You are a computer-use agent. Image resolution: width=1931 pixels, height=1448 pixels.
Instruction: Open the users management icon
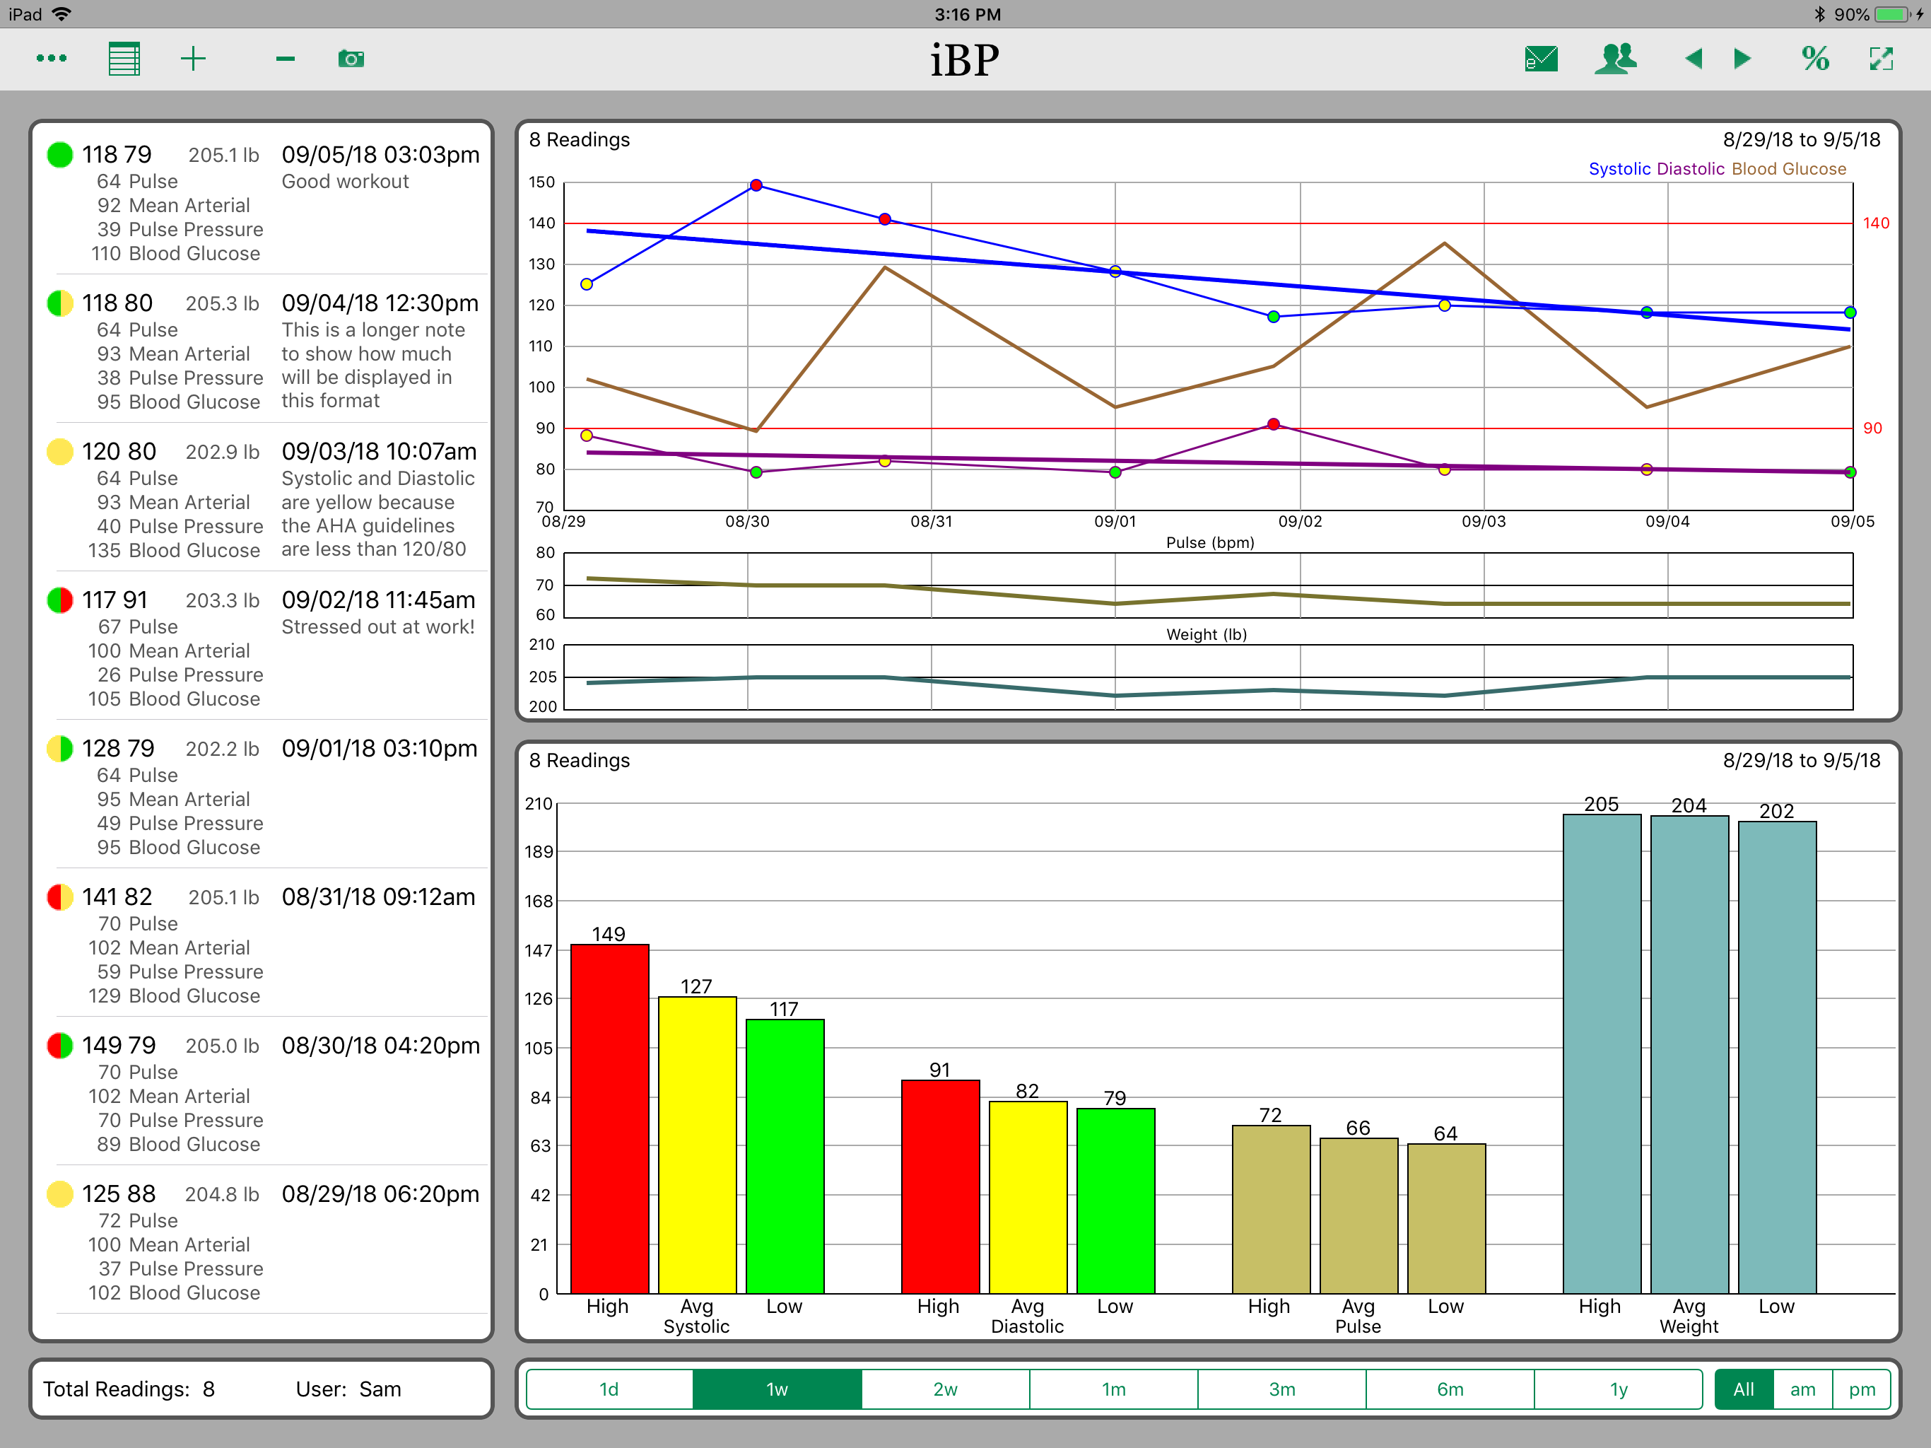tap(1615, 59)
